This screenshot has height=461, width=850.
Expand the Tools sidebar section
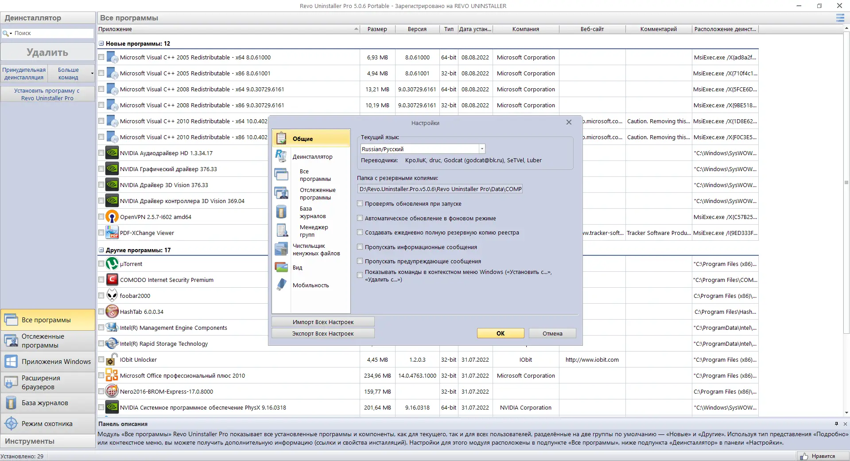[x=48, y=441]
